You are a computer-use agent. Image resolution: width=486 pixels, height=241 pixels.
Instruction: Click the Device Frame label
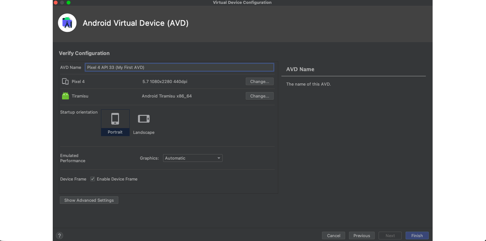click(73, 179)
